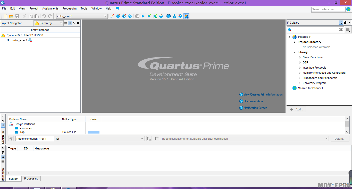Open the Notification Center link
352x189 pixels.
click(x=255, y=108)
